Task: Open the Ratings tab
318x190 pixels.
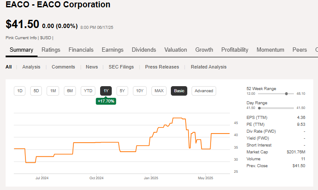Action: click(51, 50)
